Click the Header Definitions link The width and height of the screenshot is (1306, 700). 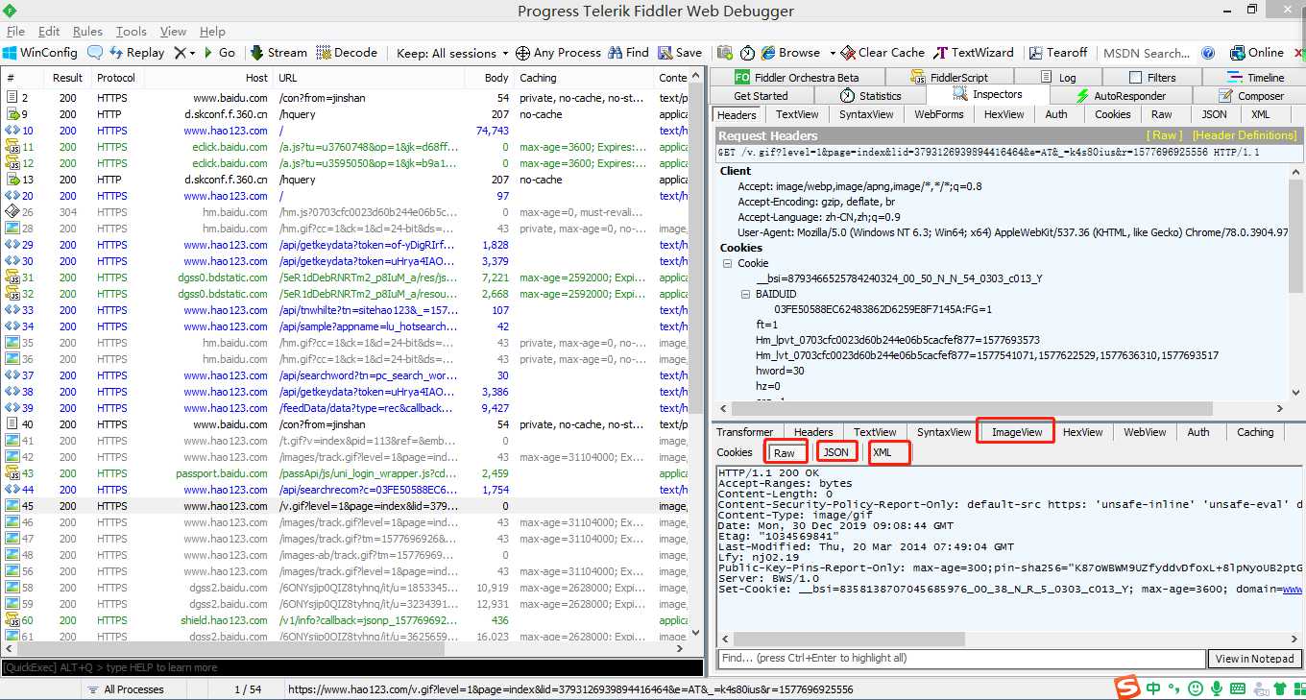pyautogui.click(x=1245, y=136)
